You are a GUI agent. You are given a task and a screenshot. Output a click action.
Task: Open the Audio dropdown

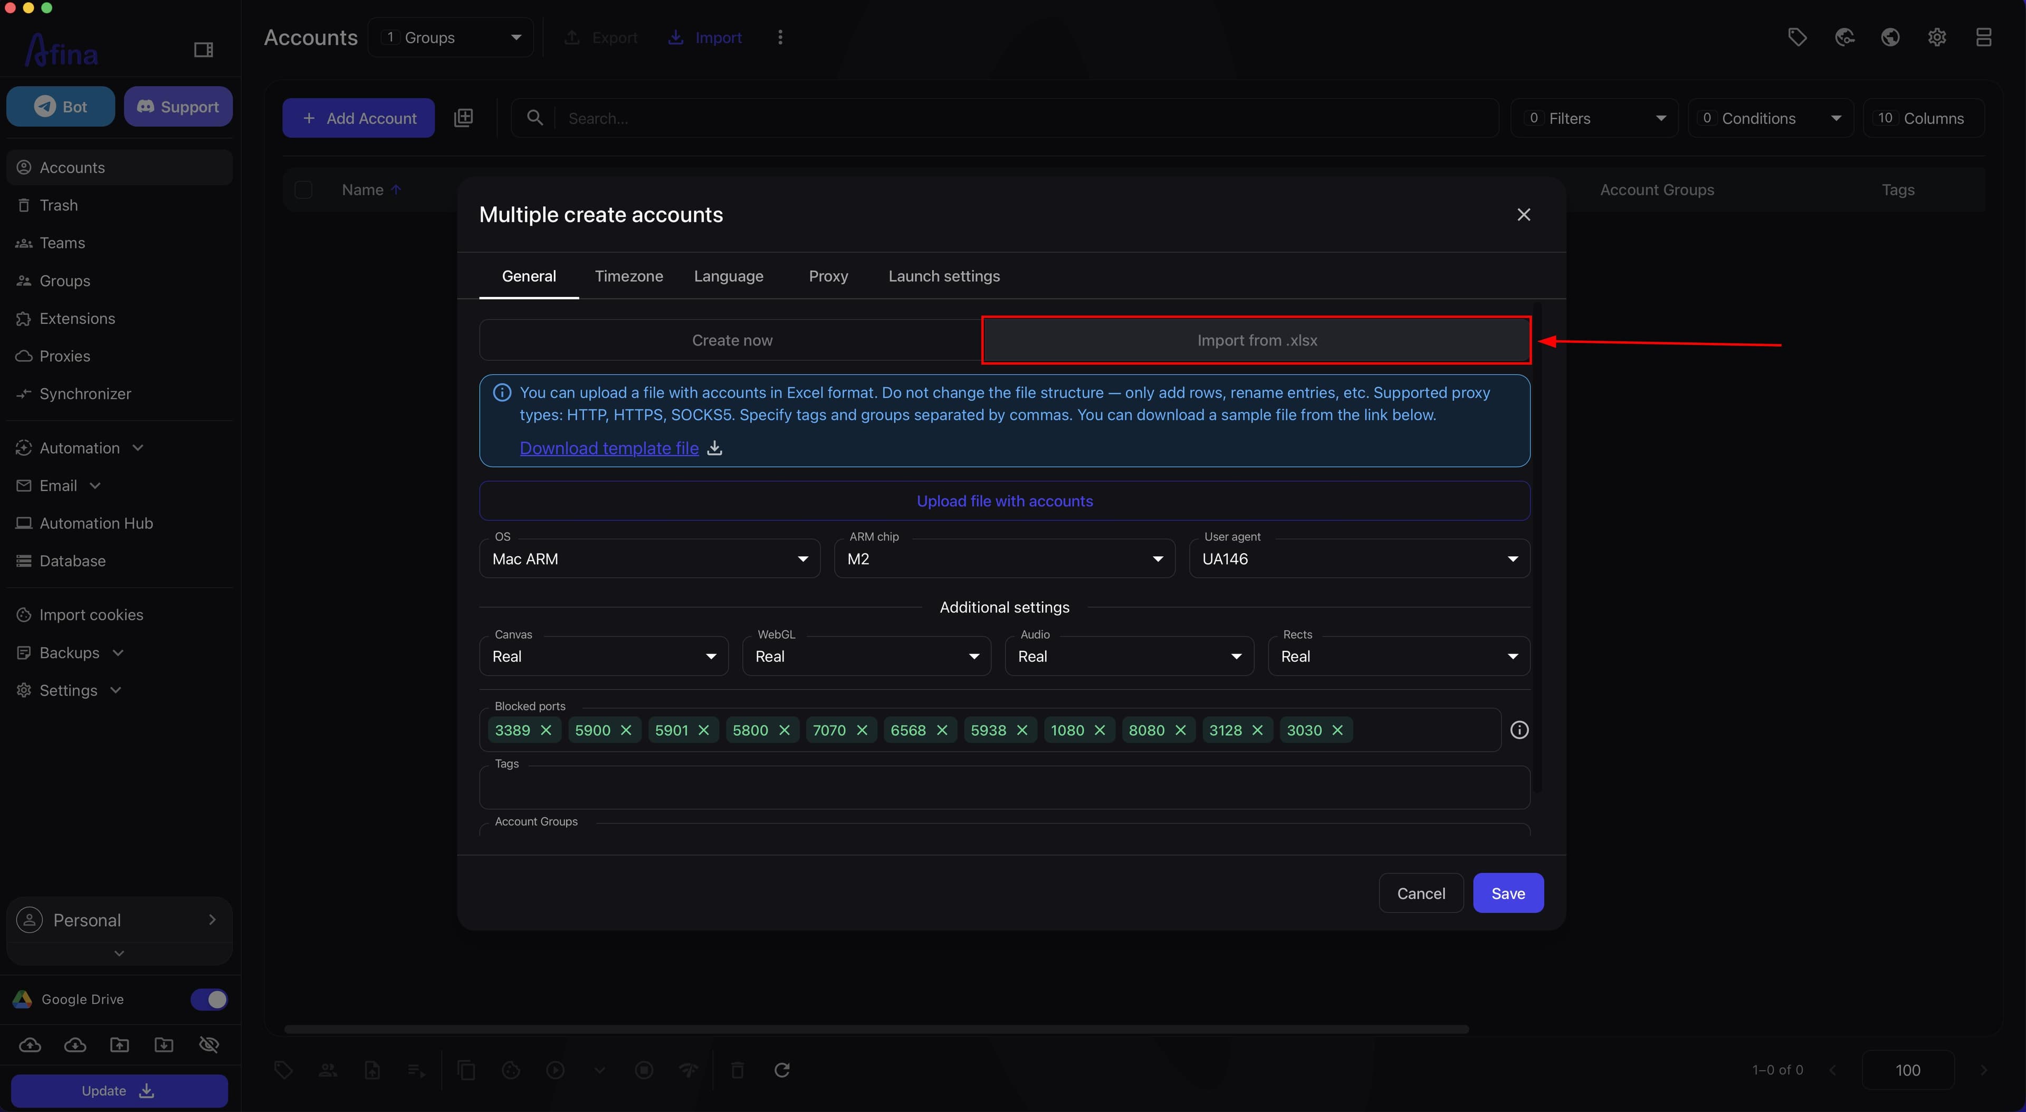[1129, 656]
